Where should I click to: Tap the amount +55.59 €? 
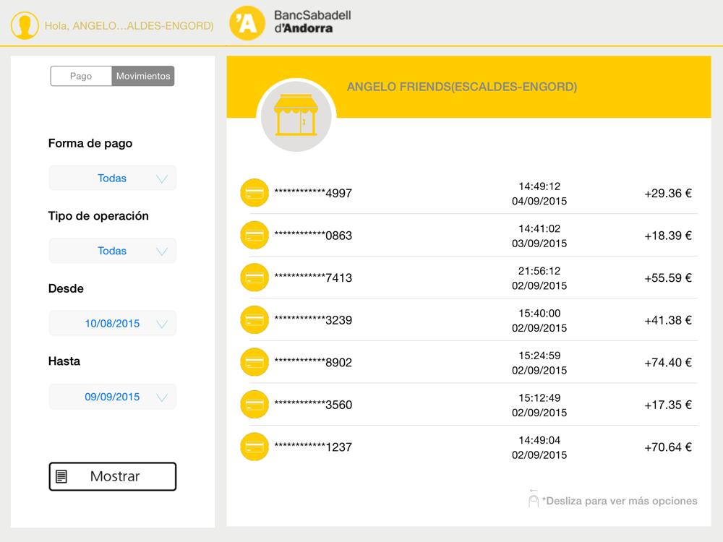tap(668, 278)
